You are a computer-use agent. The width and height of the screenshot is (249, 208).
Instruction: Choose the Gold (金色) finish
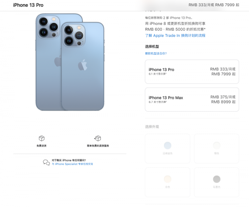(168, 182)
